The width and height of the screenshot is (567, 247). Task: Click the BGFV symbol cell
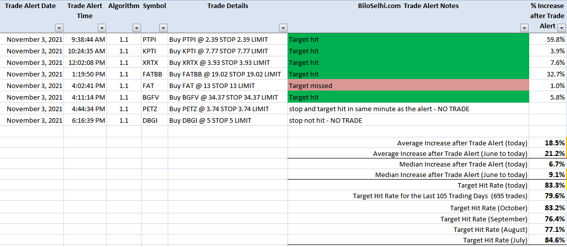click(x=155, y=97)
